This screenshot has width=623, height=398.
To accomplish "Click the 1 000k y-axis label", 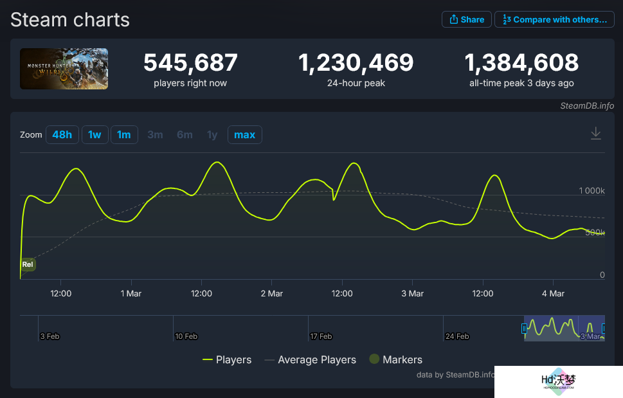I will pos(591,191).
